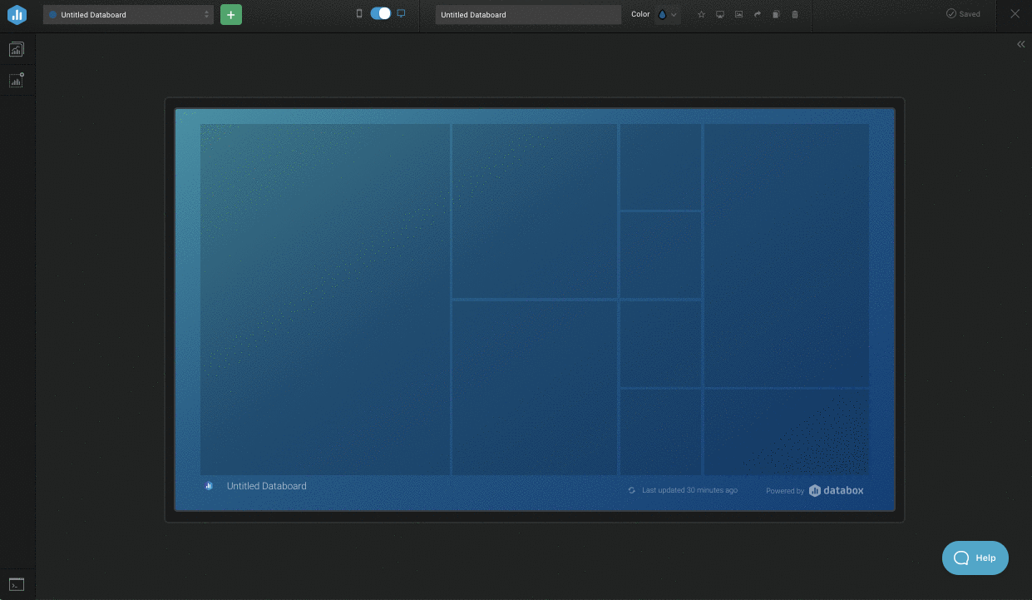
Task: Share the Databoard with arrow icon
Action: tap(758, 14)
